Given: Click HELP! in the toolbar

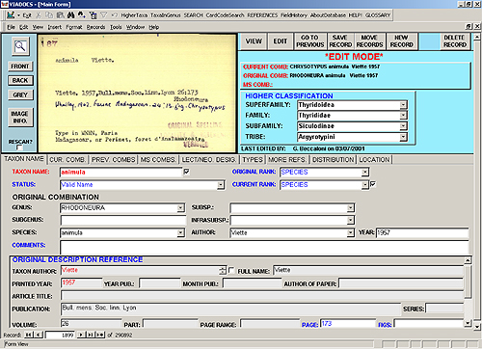Looking at the screenshot, I should tap(356, 15).
